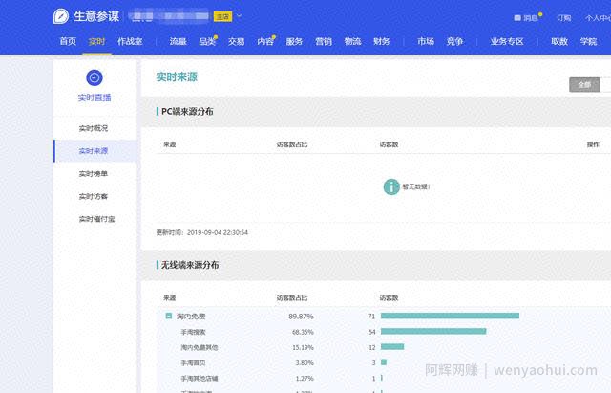Screen dimensions: 611x393
Task: Click the 实时直播 clock icon
Action: pyautogui.click(x=95, y=77)
